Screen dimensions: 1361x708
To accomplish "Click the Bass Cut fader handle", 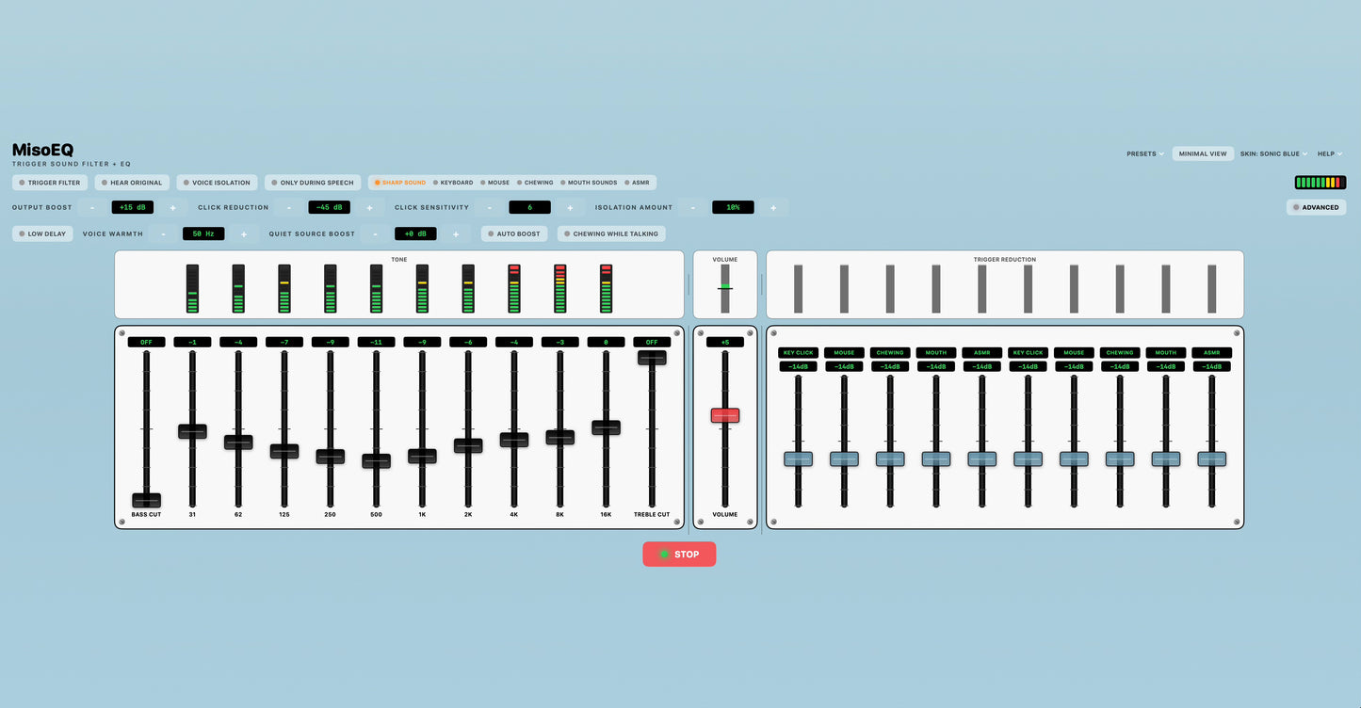I will (x=146, y=500).
